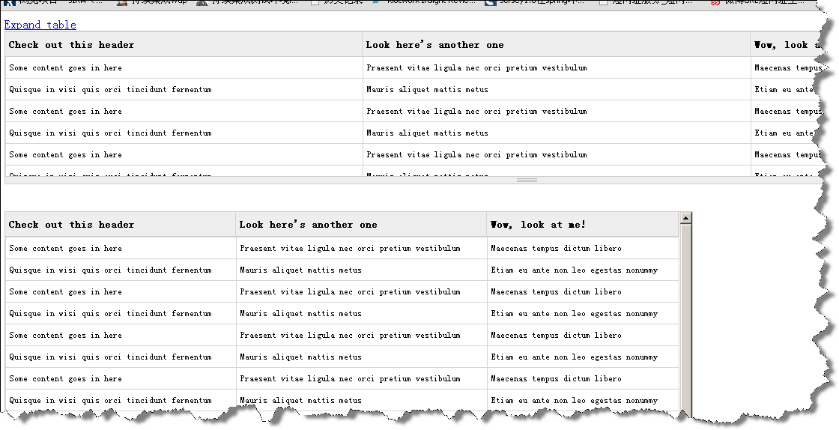Viewport: 839px width, 430px height.
Task: Click the Expand table link
Action: [x=40, y=25]
